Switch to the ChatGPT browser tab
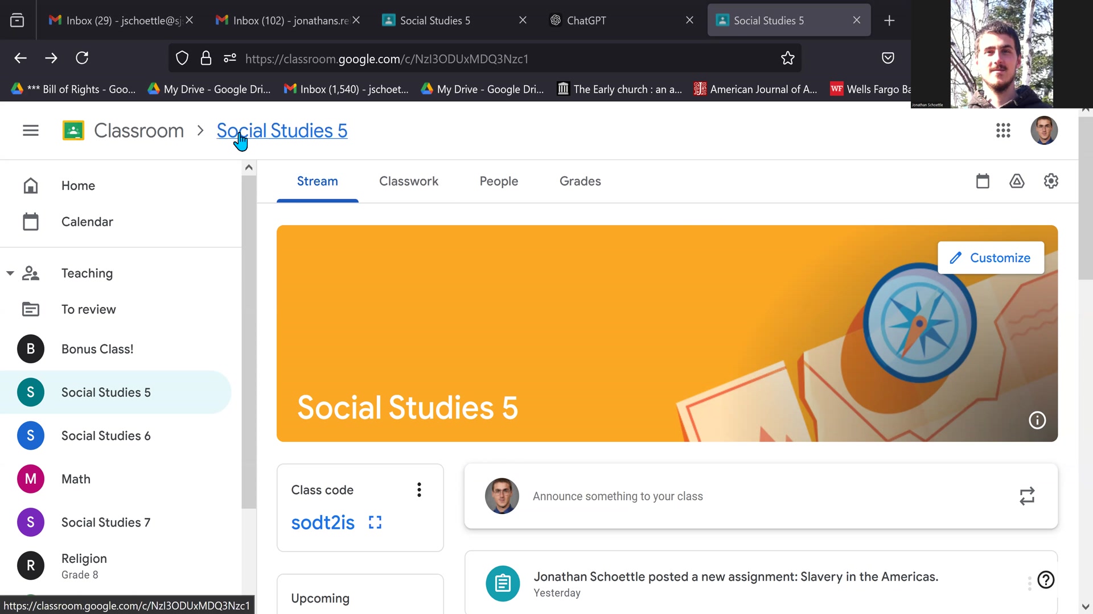This screenshot has width=1093, height=614. click(x=621, y=20)
